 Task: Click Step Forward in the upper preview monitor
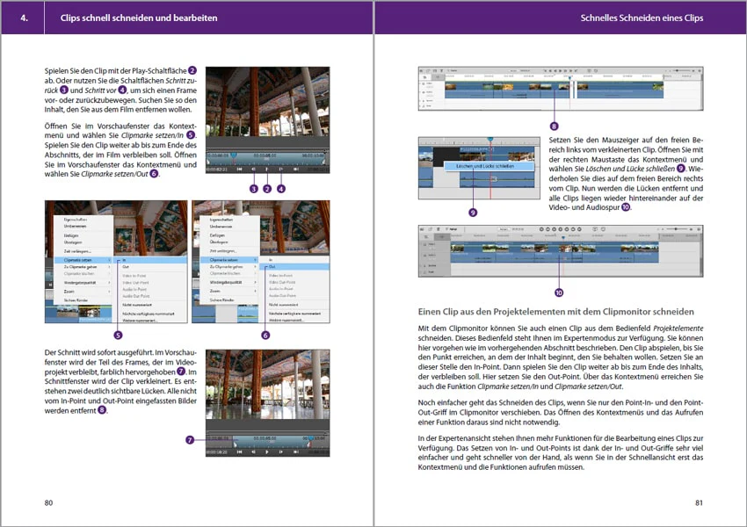pos(281,169)
